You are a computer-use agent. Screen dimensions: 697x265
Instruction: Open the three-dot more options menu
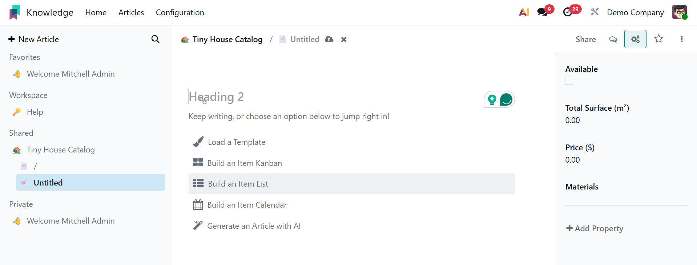[x=681, y=39]
